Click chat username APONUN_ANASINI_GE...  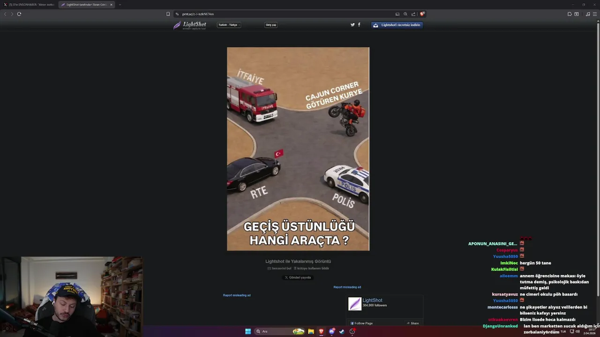point(493,244)
